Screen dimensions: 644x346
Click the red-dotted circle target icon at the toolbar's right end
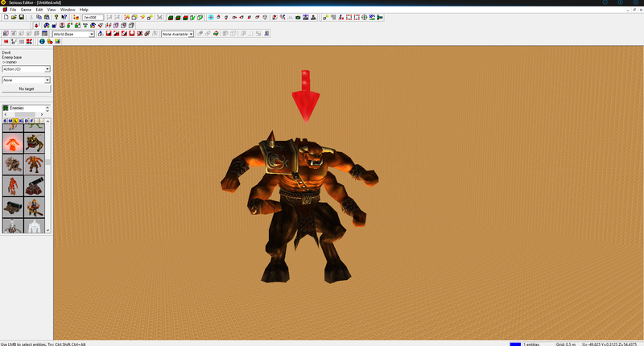(365, 17)
